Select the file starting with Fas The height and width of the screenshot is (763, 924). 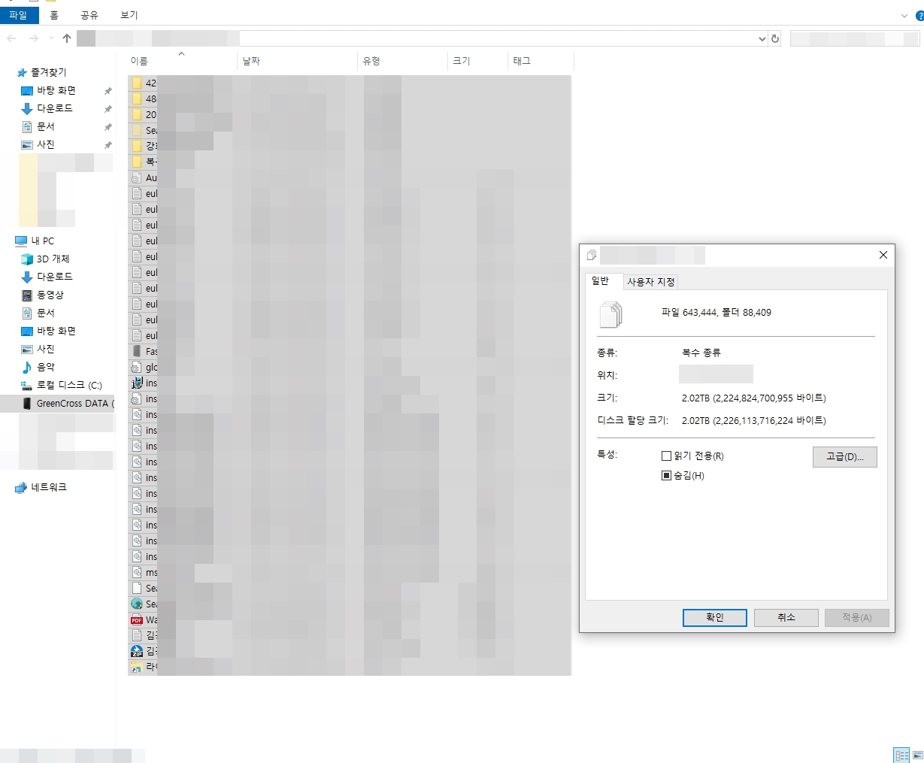(x=350, y=352)
